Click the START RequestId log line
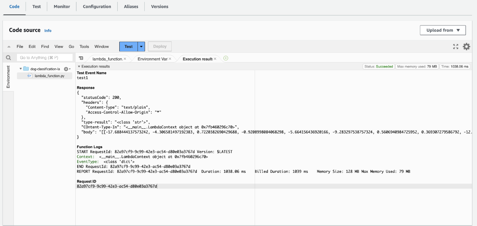Viewport: 477px width, 226px height. 154,152
